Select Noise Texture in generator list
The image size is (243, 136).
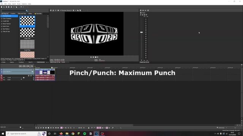pos(7,24)
